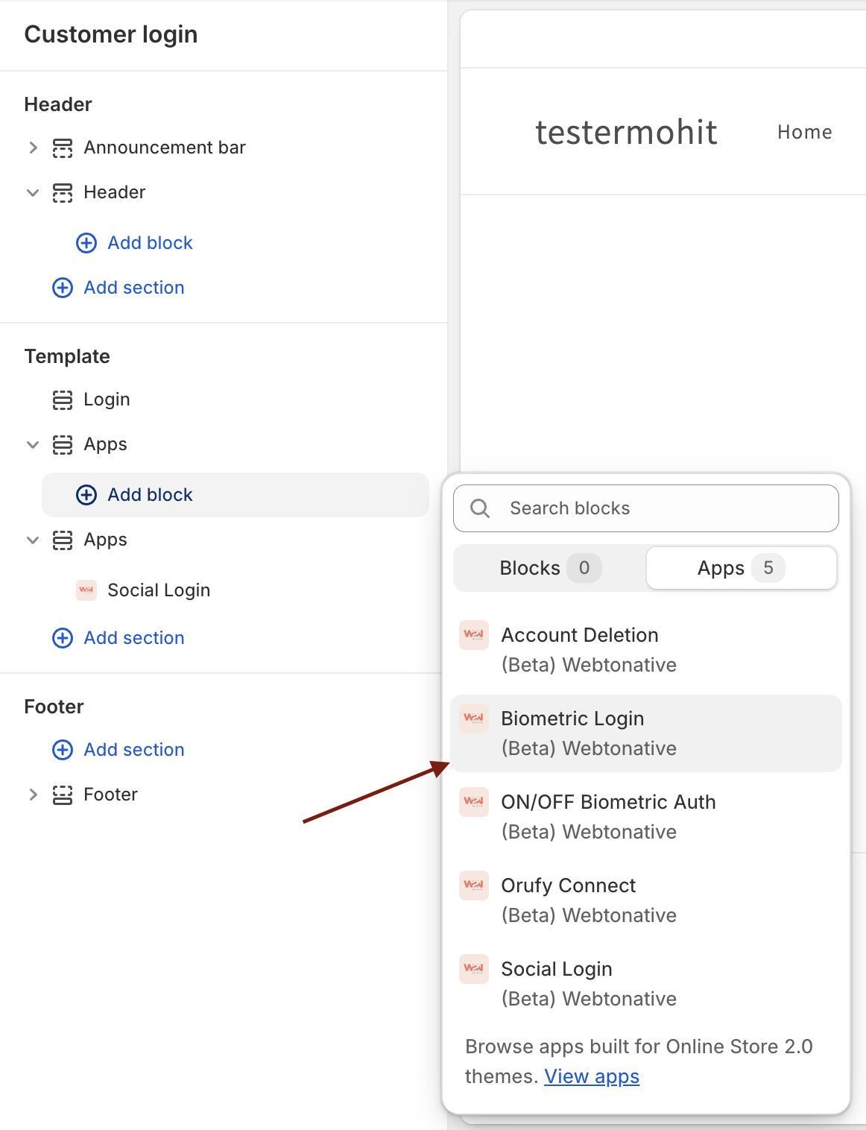Image resolution: width=866 pixels, height=1130 pixels.
Task: Expand the Announcement bar section
Action: click(33, 148)
